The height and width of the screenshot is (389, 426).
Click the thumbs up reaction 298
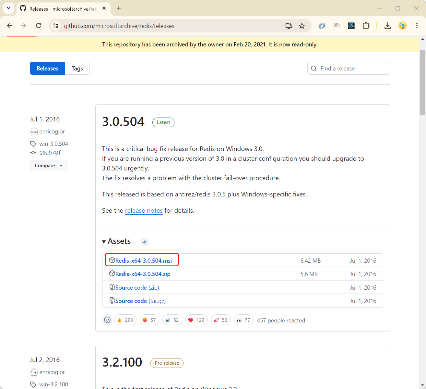(x=125, y=320)
